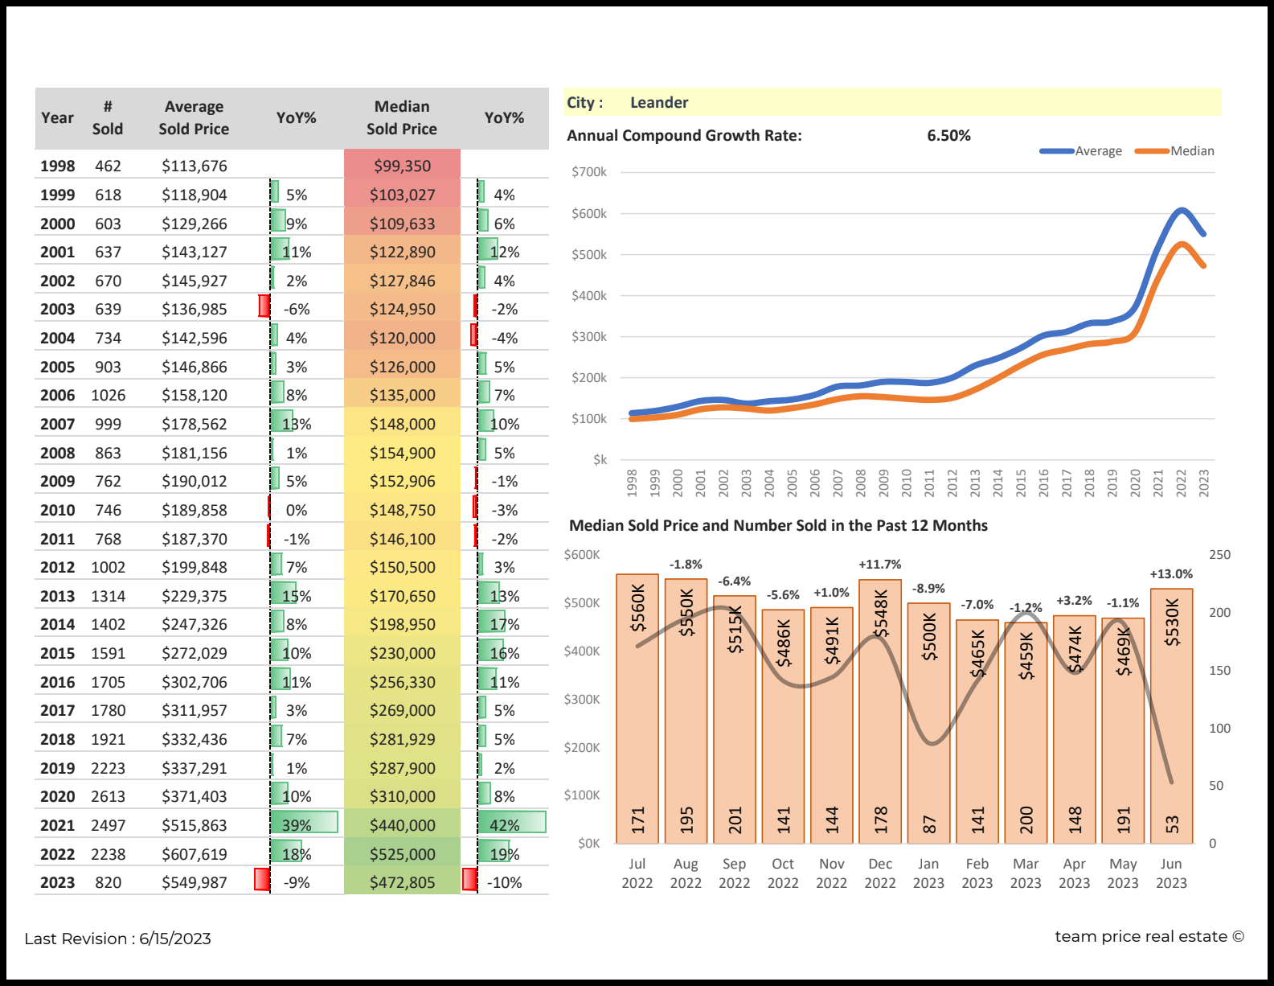
Task: Select the Jan 2023 bar labeled $500K
Action: pos(928,724)
